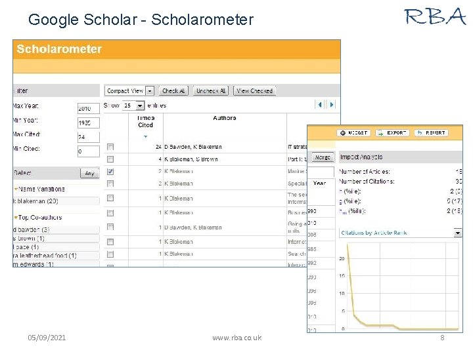Click the Scholarometer header title
Image resolution: width=473 pixels, height=354 pixels.
[x=59, y=49]
